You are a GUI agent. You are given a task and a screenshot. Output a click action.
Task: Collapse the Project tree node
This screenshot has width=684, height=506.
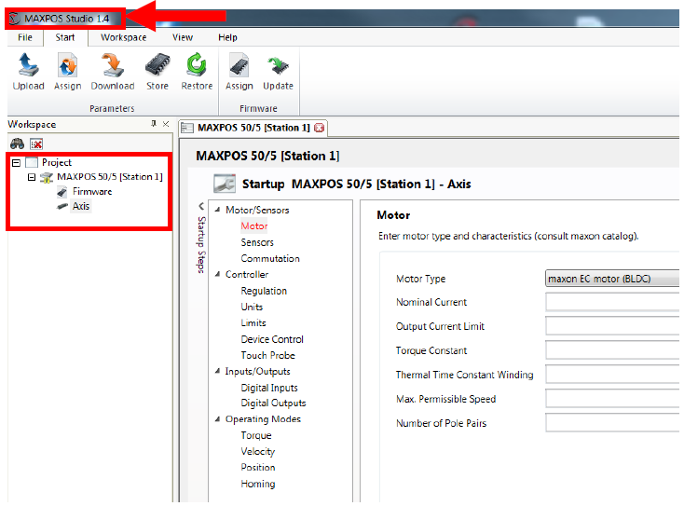16,163
